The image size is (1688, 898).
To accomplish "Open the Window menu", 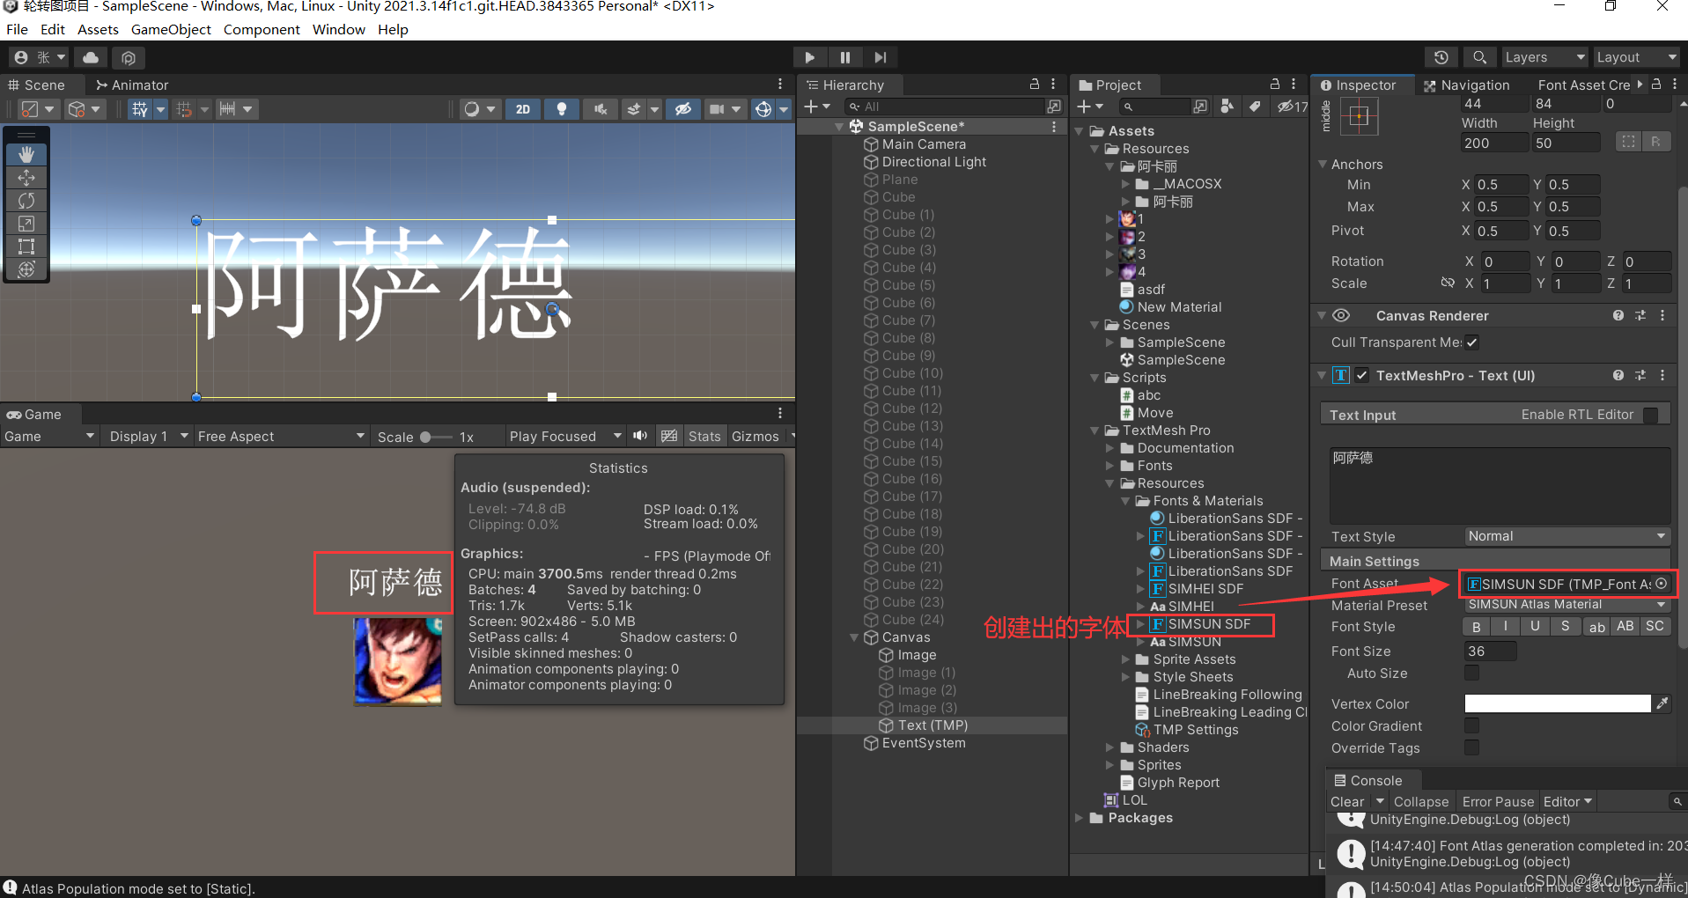I will click(338, 29).
